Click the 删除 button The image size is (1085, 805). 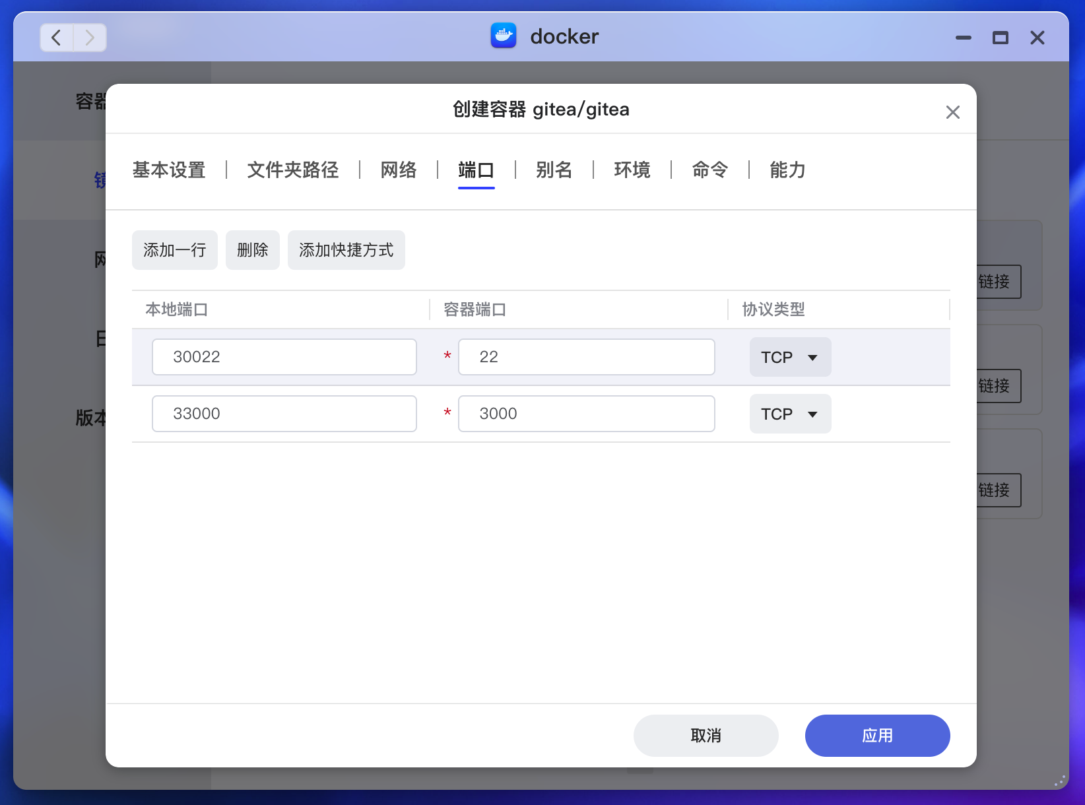click(253, 250)
